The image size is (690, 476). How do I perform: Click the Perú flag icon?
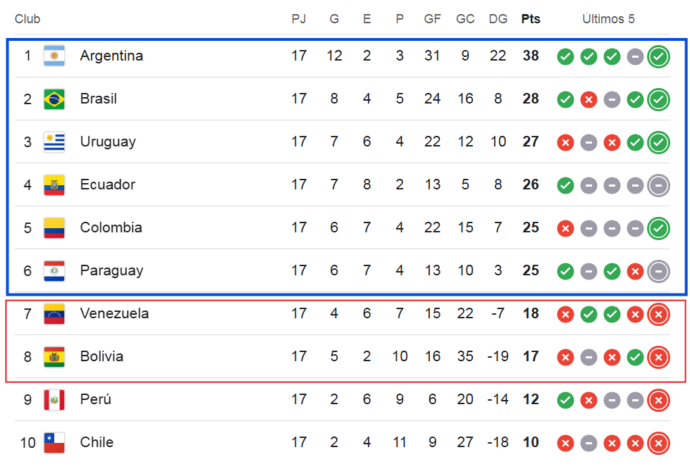click(x=54, y=399)
